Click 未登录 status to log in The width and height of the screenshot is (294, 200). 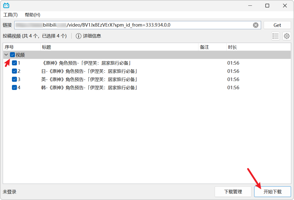(10, 192)
